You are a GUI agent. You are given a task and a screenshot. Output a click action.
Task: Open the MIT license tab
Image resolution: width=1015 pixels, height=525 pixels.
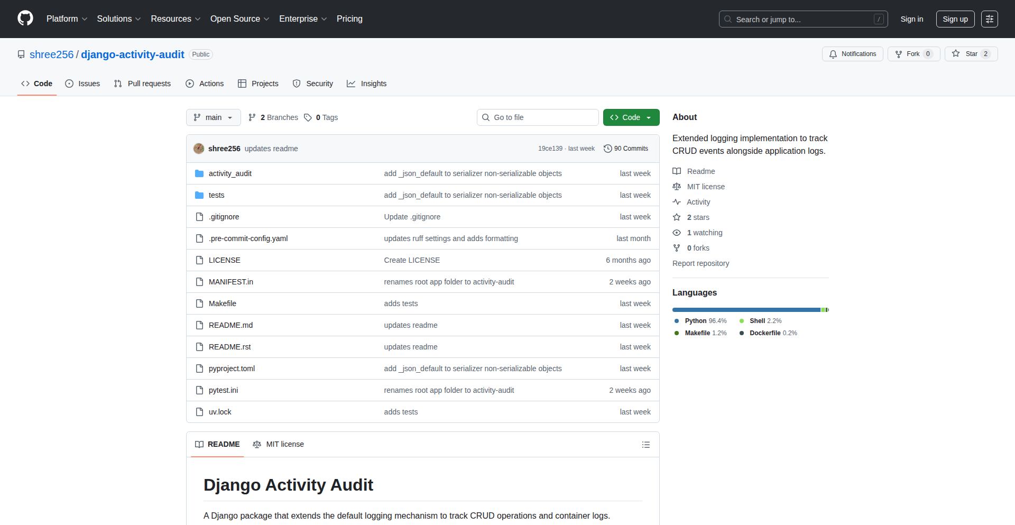279,444
